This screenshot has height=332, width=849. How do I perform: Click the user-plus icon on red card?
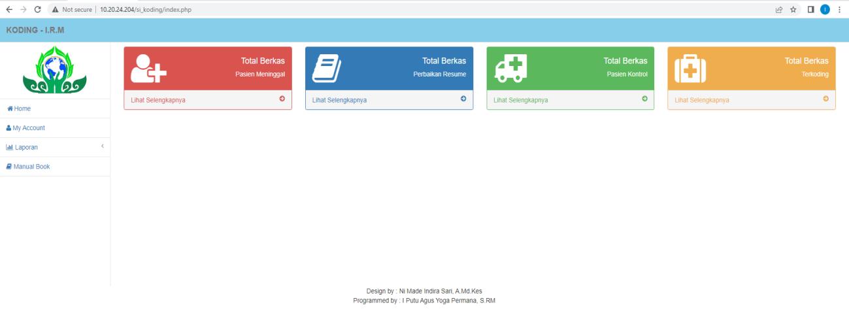tap(148, 68)
